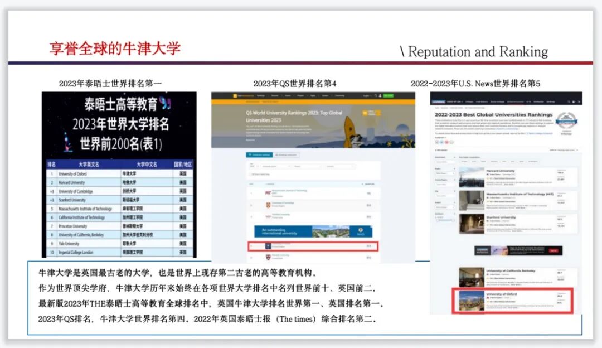Open University of California Berkeley U.S. News listing
This screenshot has height=348, width=602.
[518, 277]
